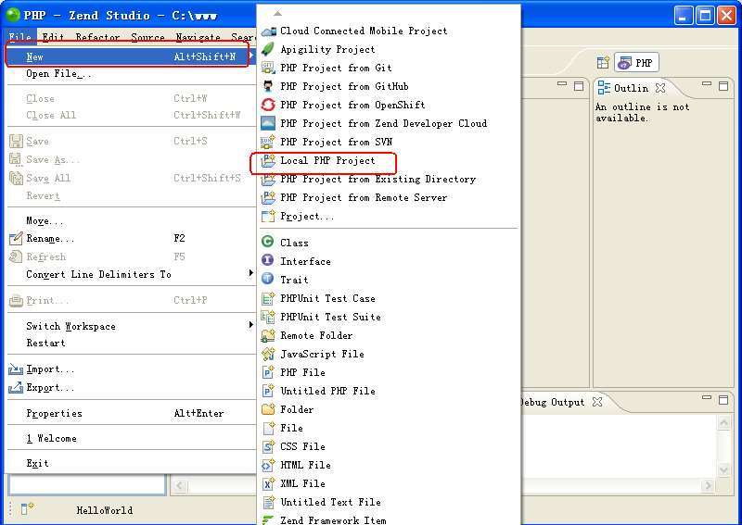Viewport: 742px width, 525px height.
Task: Click the Trait blue circle icon
Action: click(267, 279)
